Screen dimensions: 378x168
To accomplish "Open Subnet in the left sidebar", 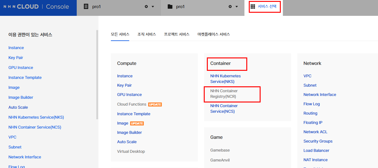I will click(x=15, y=147).
